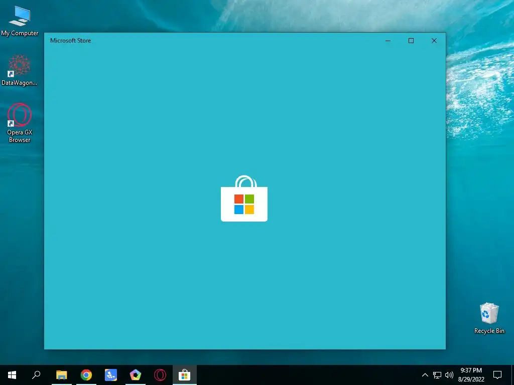Select Opera GX Browser desktop shortcut
This screenshot has width=514, height=385.
pos(20,123)
